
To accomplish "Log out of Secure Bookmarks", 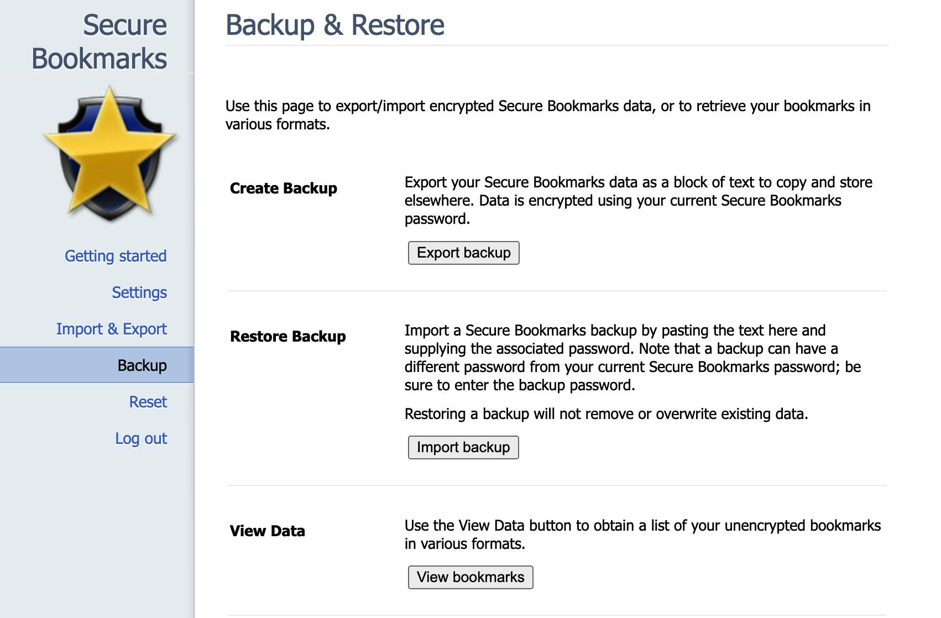I will click(x=141, y=438).
